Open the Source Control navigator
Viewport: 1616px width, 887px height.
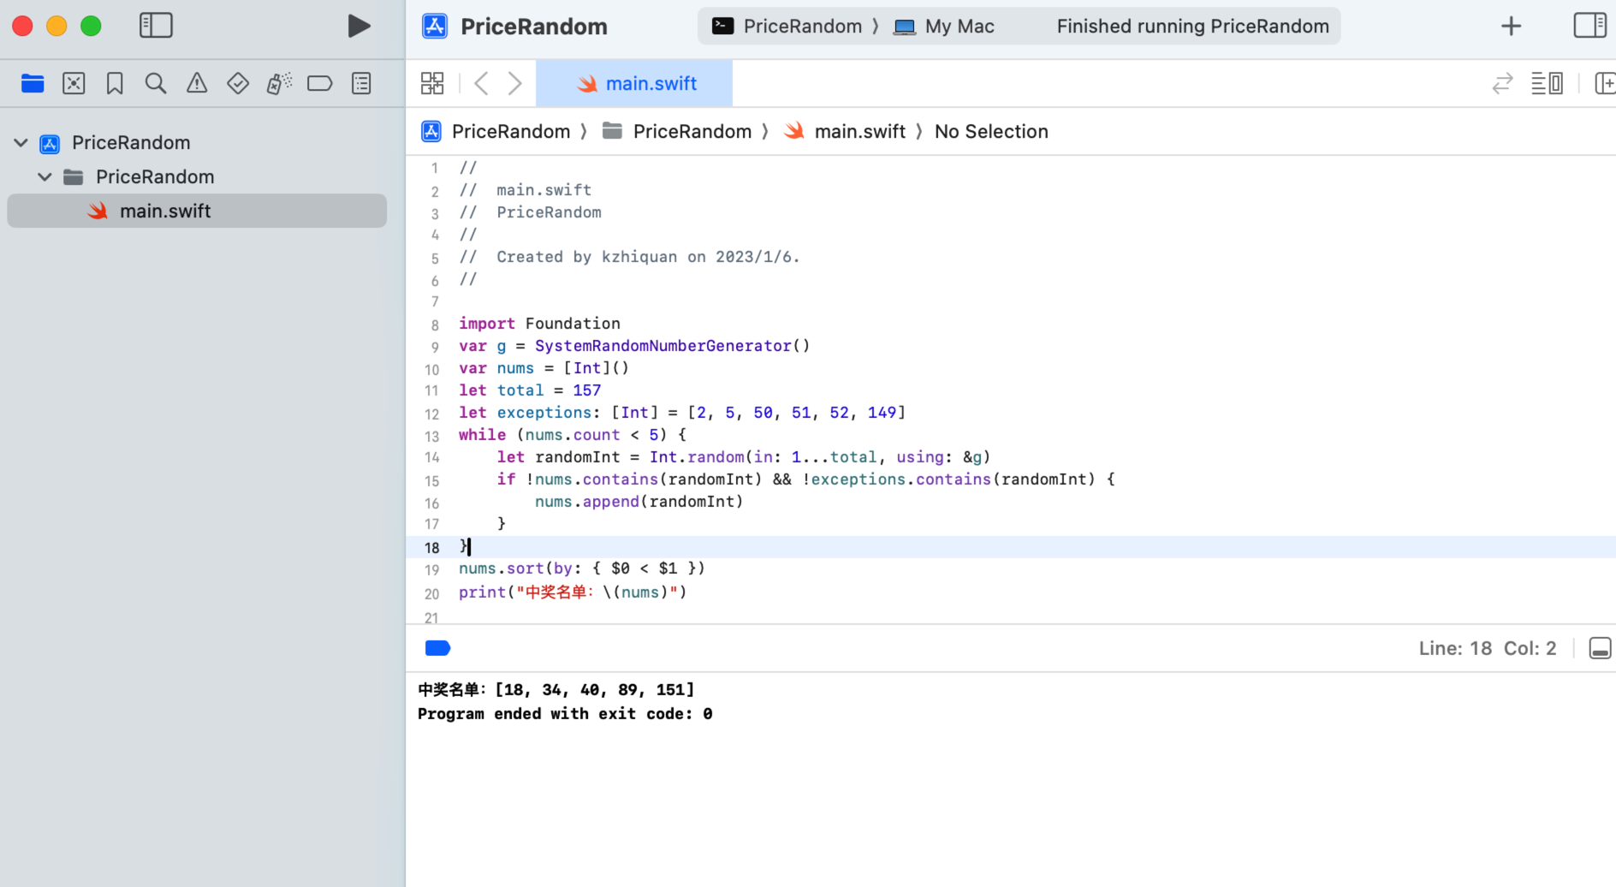(x=74, y=83)
